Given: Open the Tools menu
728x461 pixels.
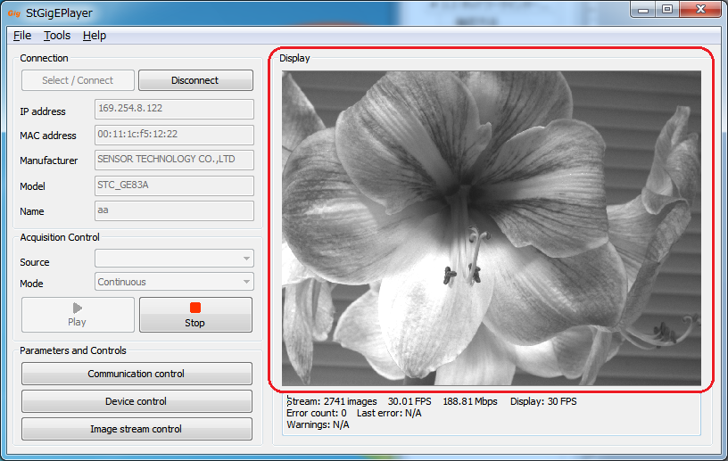Looking at the screenshot, I should pos(57,36).
